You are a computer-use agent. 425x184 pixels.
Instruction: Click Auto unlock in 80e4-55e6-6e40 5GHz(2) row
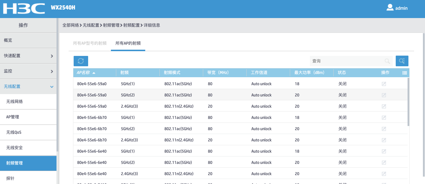click(x=261, y=163)
